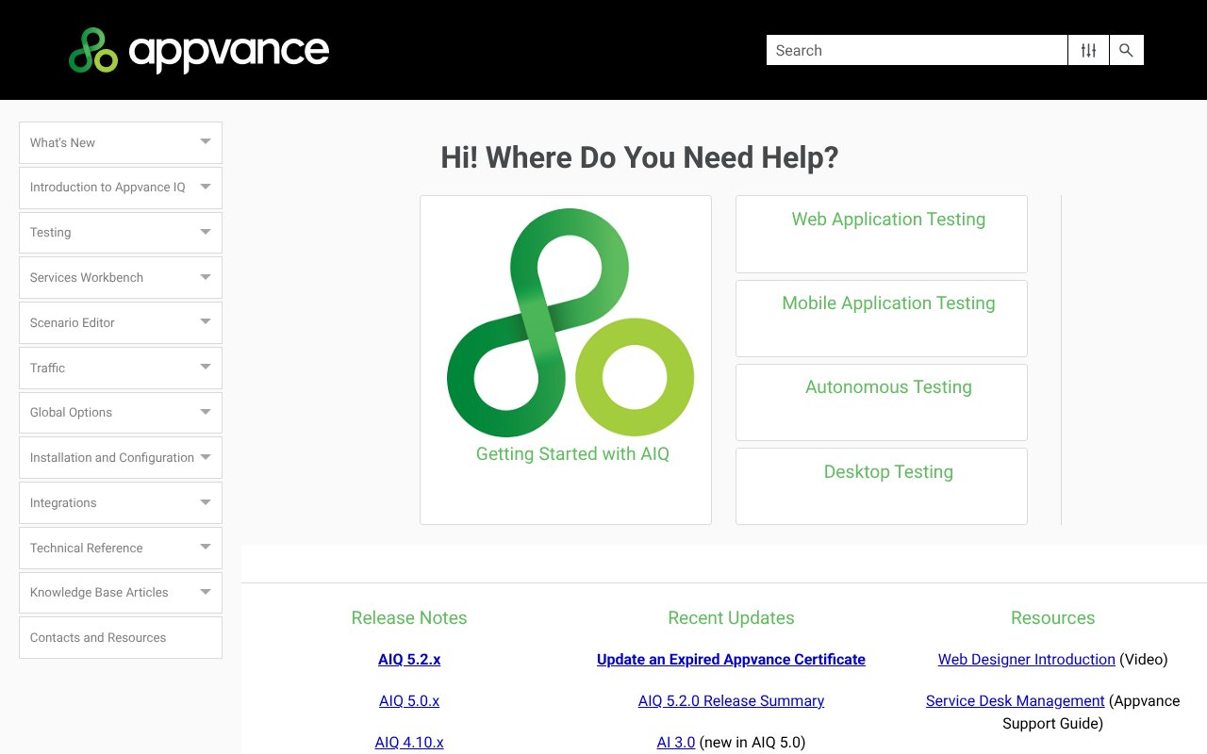Open Update an Expired Appvance Certificate
Image resolution: width=1207 pixels, height=754 pixels.
(x=731, y=659)
